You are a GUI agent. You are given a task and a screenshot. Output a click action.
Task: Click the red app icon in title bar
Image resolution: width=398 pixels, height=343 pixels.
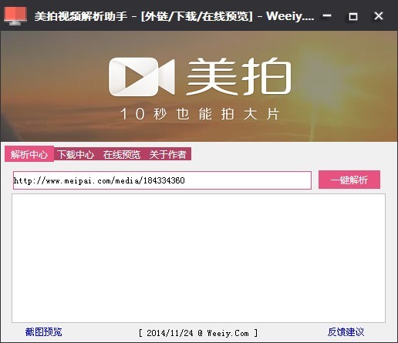pyautogui.click(x=15, y=16)
